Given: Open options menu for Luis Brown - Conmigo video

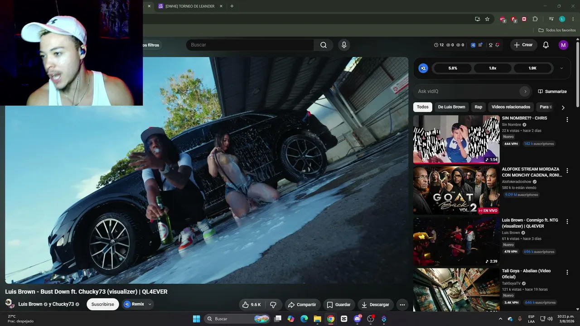Looking at the screenshot, I should tap(567, 222).
